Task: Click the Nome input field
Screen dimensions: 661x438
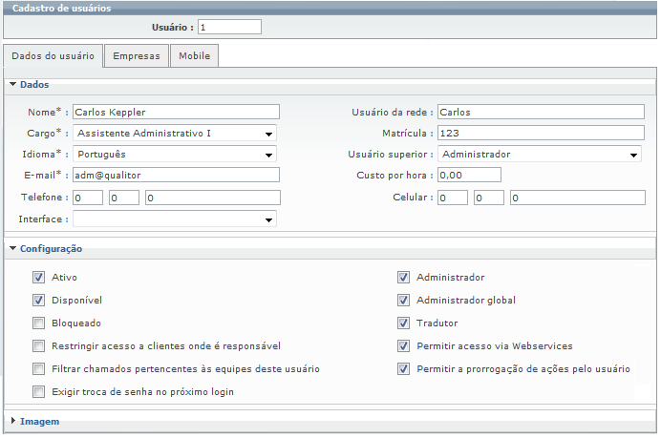Action: point(176,112)
